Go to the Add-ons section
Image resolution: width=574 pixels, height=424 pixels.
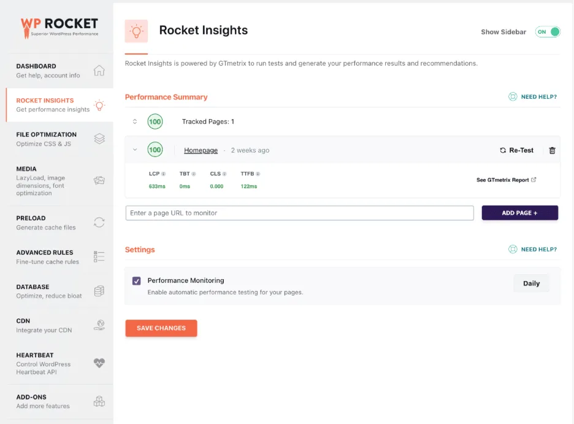[x=59, y=402]
